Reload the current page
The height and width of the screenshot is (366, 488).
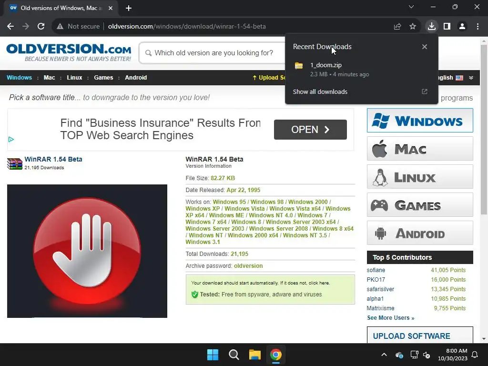[41, 27]
